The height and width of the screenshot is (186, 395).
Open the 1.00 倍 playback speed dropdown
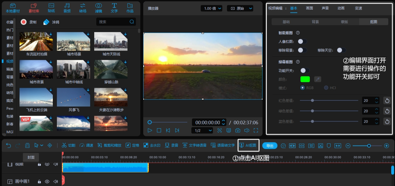pyautogui.click(x=211, y=8)
